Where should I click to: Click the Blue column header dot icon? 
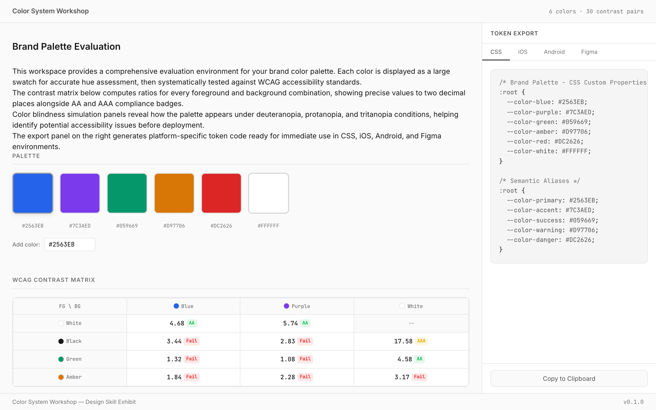(x=176, y=306)
